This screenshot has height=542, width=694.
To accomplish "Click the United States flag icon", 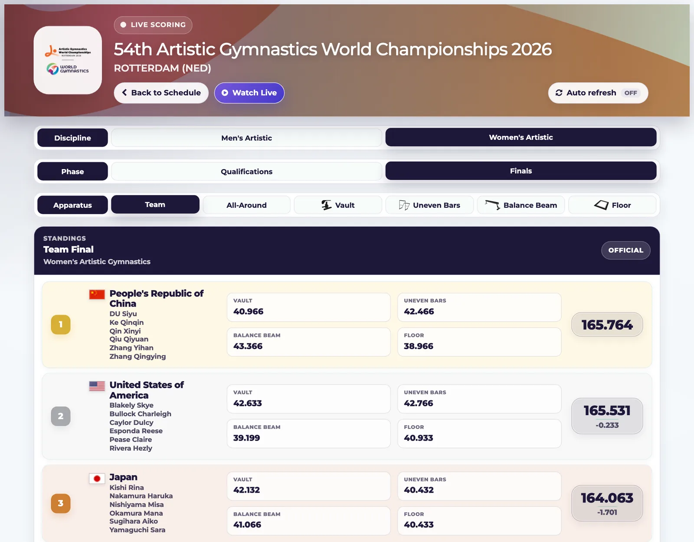I will pos(97,386).
